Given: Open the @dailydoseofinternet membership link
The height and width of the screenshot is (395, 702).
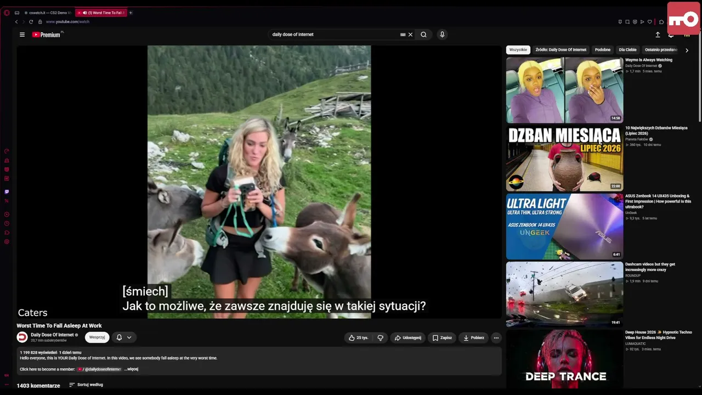Looking at the screenshot, I should coord(99,370).
